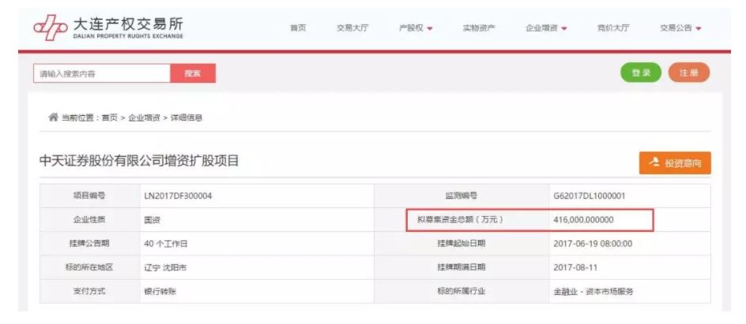
Task: Click the 挂牌期满日期 label cell
Action: (462, 267)
